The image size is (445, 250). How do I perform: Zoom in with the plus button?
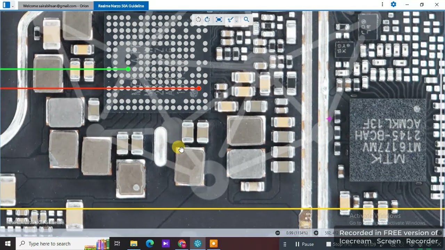pyautogui.click(x=316, y=233)
